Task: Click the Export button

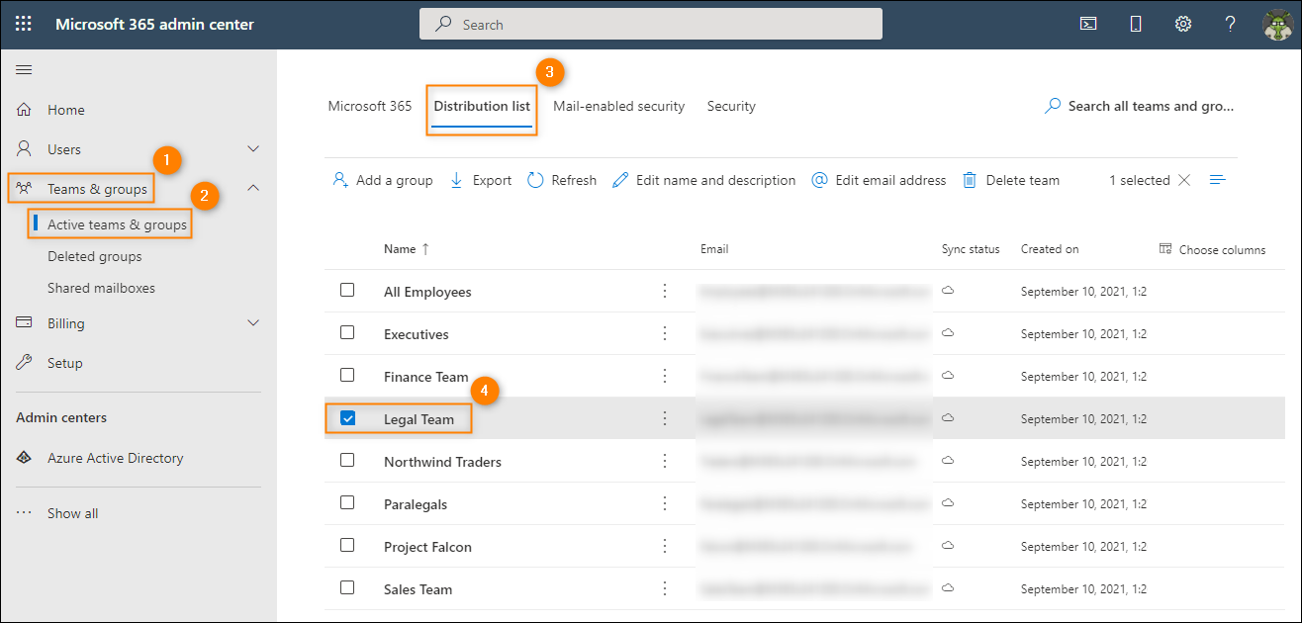Action: [481, 180]
